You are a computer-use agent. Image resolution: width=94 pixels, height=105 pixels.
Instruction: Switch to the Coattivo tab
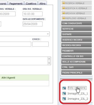pos(31,3)
